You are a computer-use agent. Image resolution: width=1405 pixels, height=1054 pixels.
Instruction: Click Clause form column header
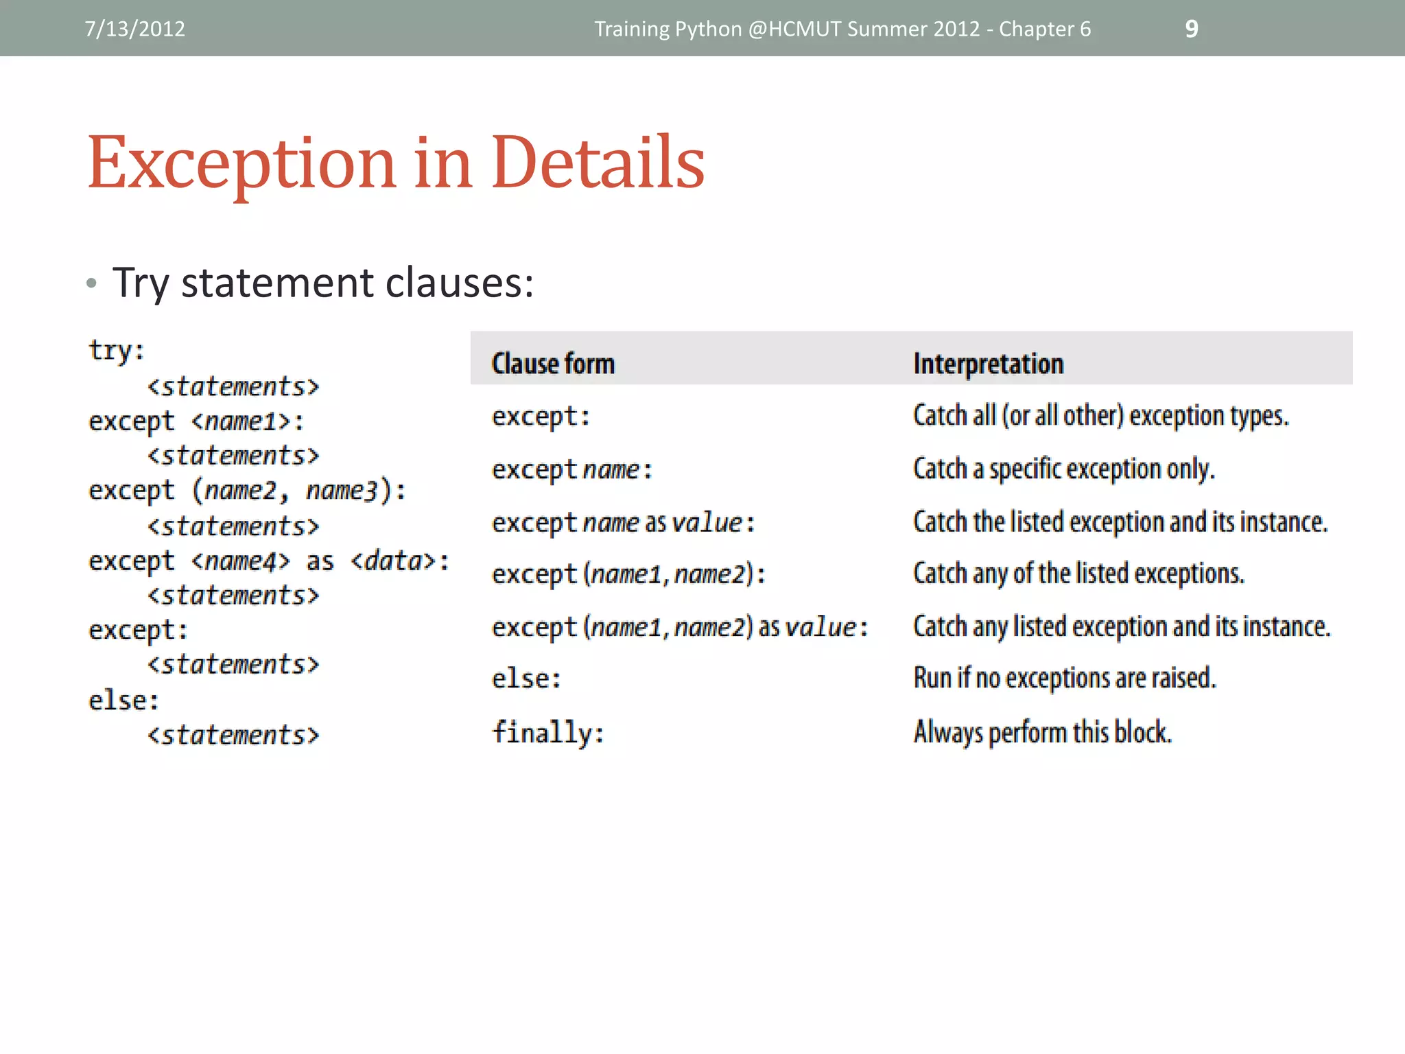[x=553, y=364]
